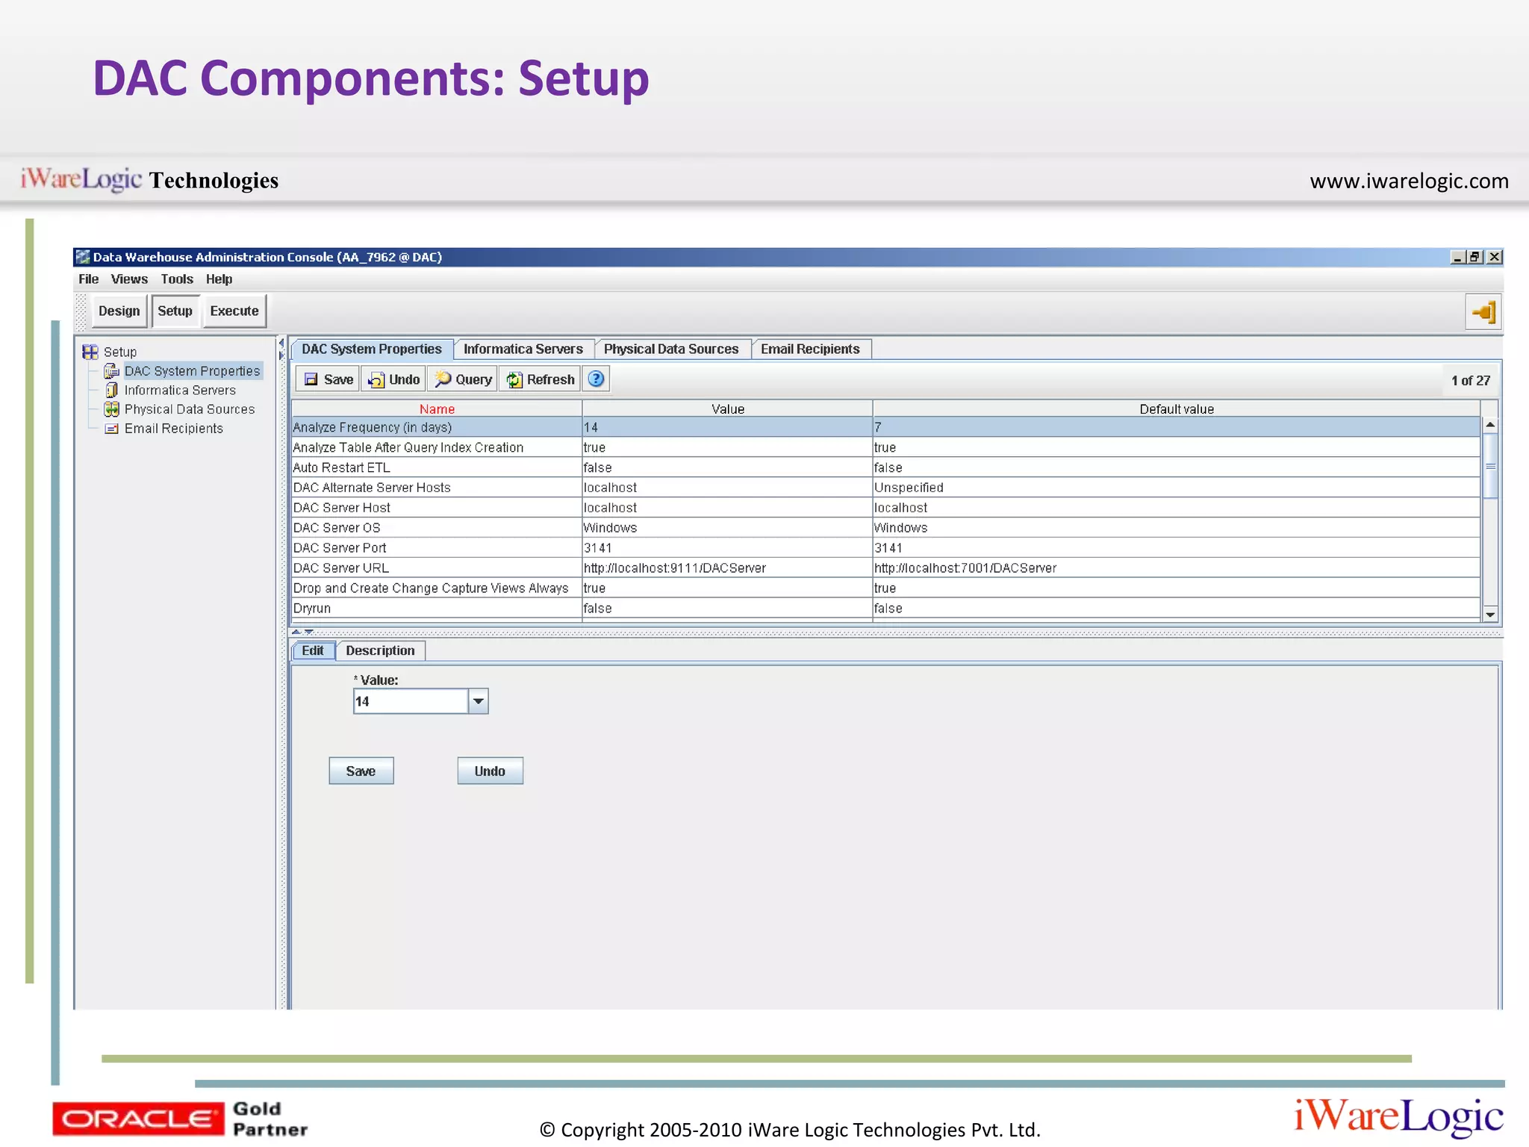Select Drop and Create Change Capture Views row
The image size is (1529, 1147).
click(x=885, y=588)
